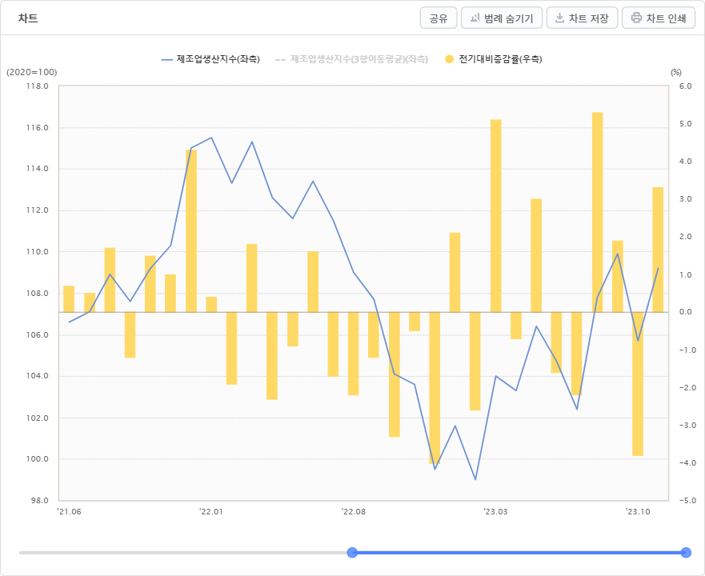Screen dimensions: 705x576
Task: Click the 3.0 right axis value
Action: coord(685,198)
